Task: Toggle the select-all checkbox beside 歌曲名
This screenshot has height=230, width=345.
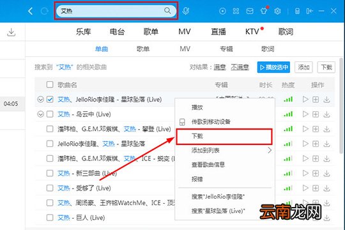Action: (x=50, y=84)
